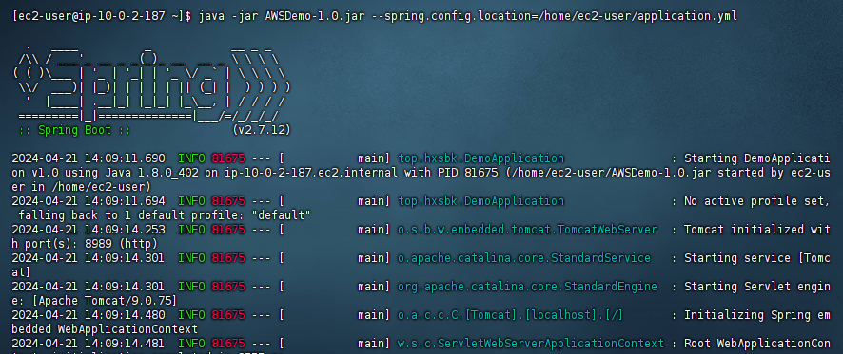Click the 'Starting DemoApplicati' message text
Image resolution: width=843 pixels, height=354 pixels.
tap(757, 158)
